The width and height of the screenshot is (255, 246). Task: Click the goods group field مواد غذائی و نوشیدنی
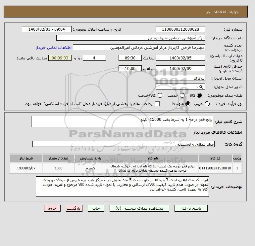pyautogui.click(x=124, y=144)
